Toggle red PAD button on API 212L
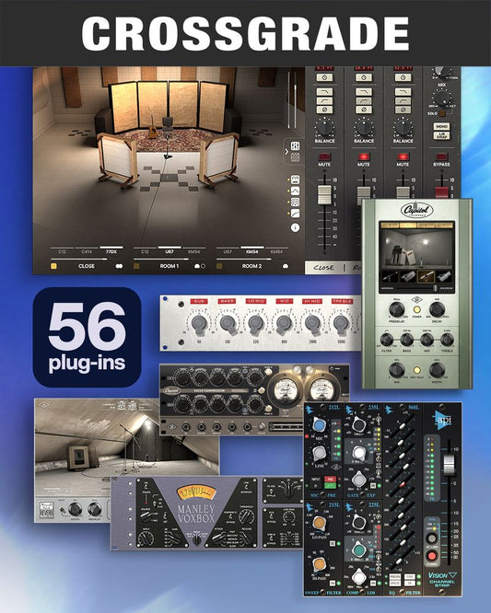 point(330,479)
